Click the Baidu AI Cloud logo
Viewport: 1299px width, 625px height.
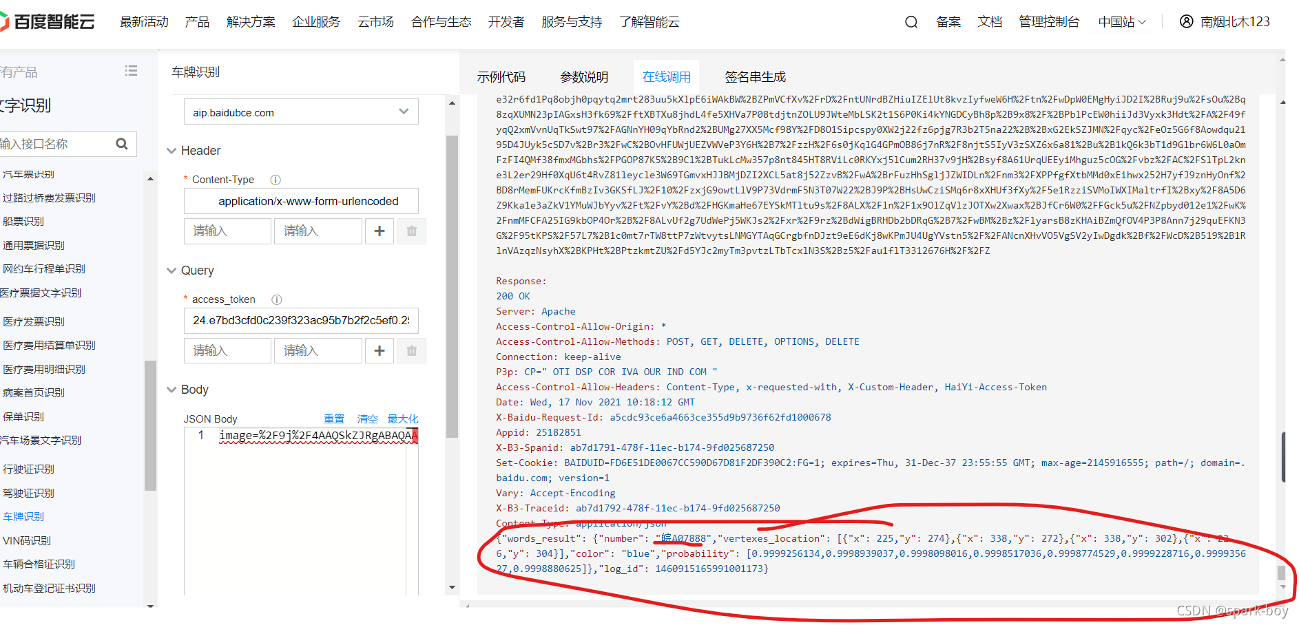click(48, 22)
